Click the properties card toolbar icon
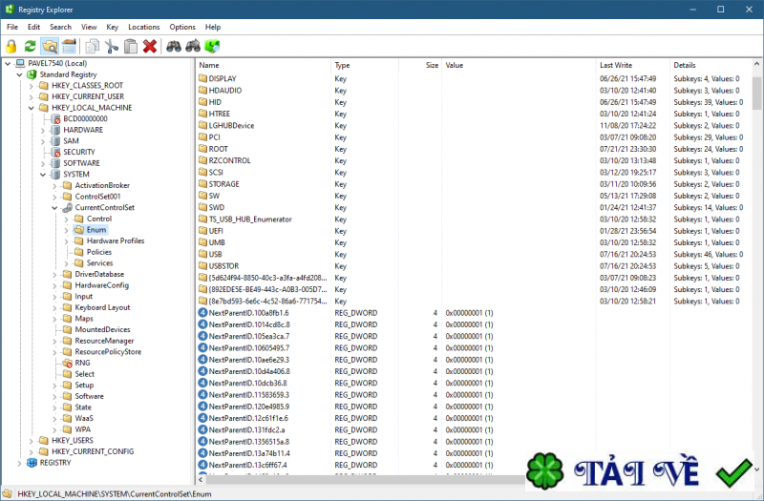The height and width of the screenshot is (501, 764). pos(69,46)
